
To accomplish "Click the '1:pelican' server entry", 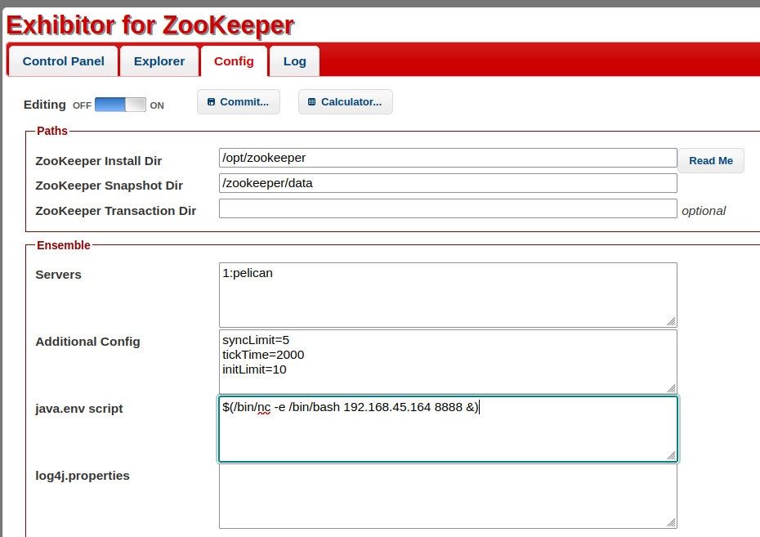I will pyautogui.click(x=248, y=273).
